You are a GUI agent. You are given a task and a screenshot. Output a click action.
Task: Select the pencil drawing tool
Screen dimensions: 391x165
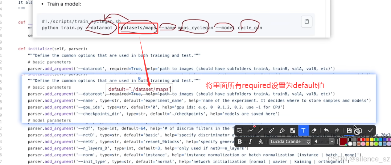(x=272, y=131)
